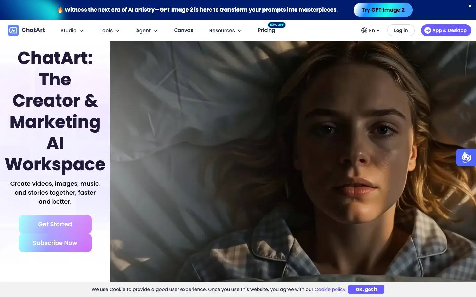Click the Try GPT Image 2 button
Viewport: 476px width, 297px height.
coord(383,10)
